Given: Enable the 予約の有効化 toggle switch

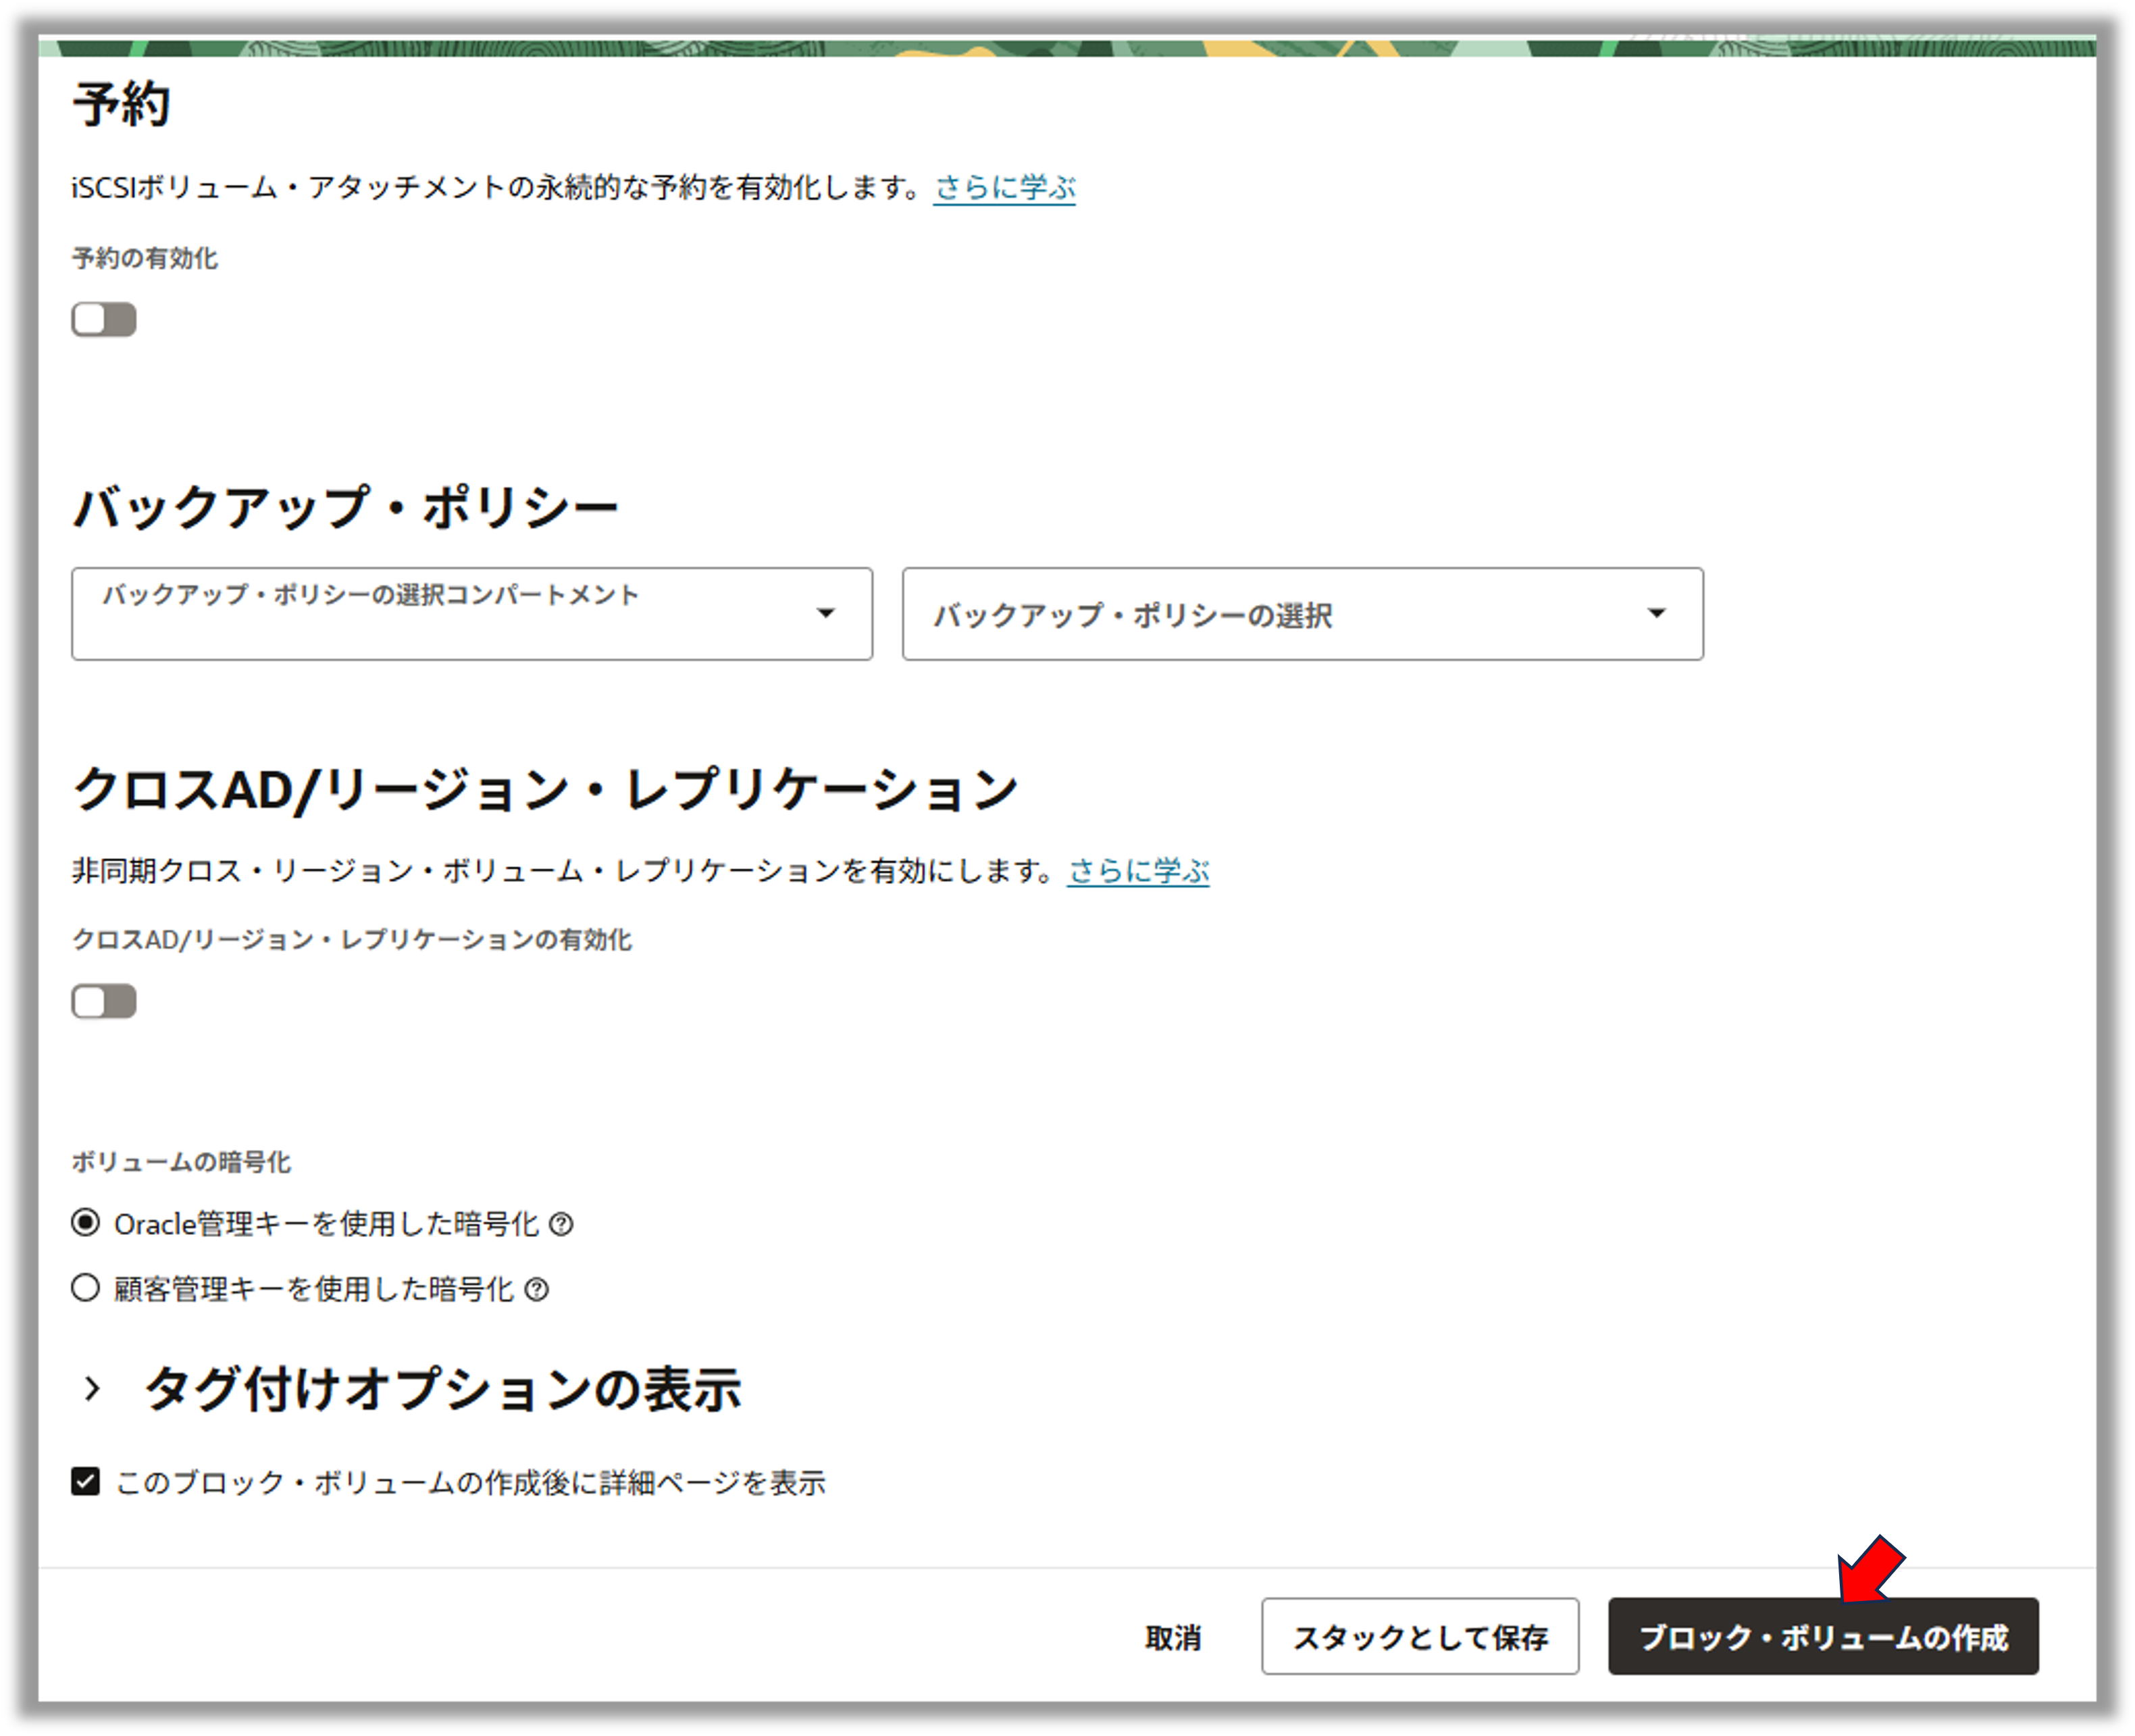Looking at the screenshot, I should pos(104,320).
